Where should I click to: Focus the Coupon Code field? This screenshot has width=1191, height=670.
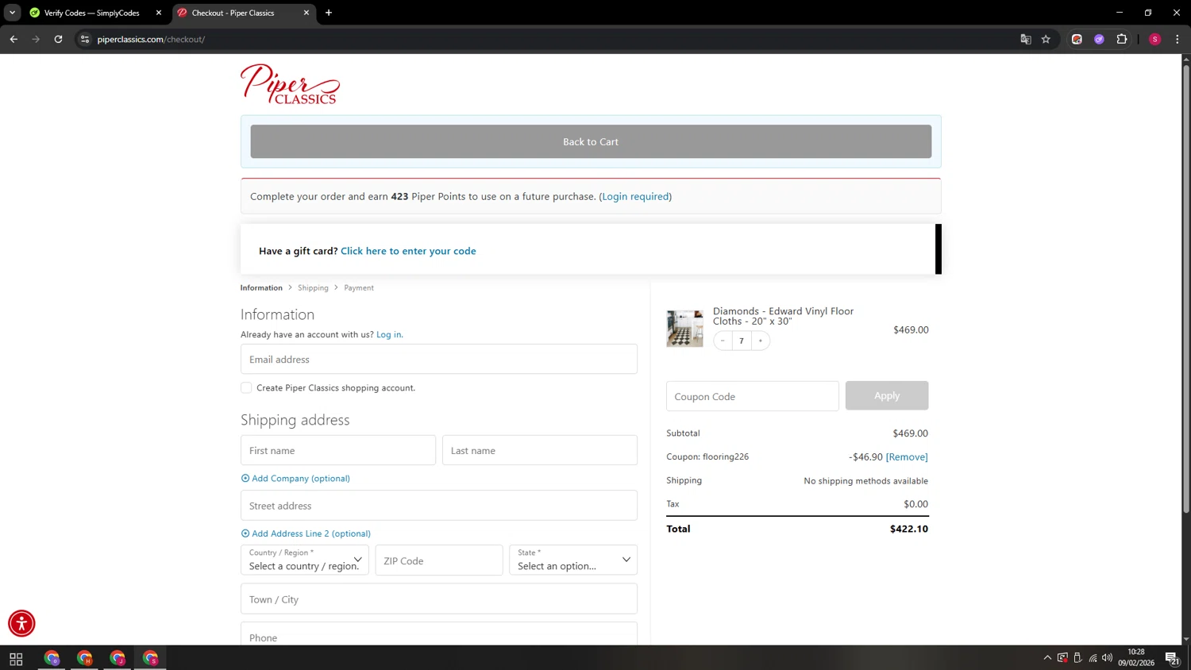click(x=752, y=396)
